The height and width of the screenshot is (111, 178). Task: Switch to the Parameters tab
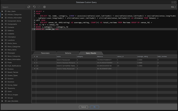point(45,53)
